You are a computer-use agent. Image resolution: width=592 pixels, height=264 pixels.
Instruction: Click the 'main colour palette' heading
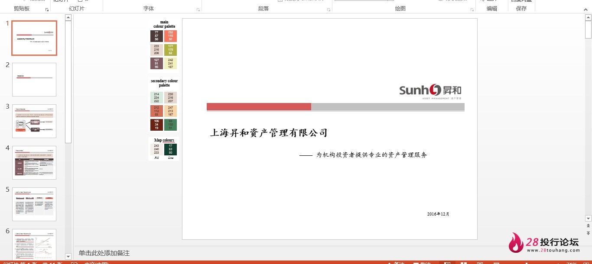tap(164, 24)
